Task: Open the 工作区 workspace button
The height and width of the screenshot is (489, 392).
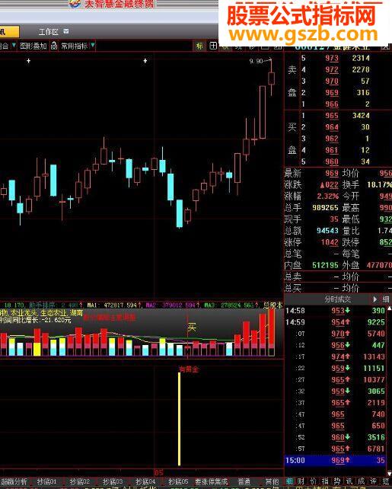Action: pos(48,32)
